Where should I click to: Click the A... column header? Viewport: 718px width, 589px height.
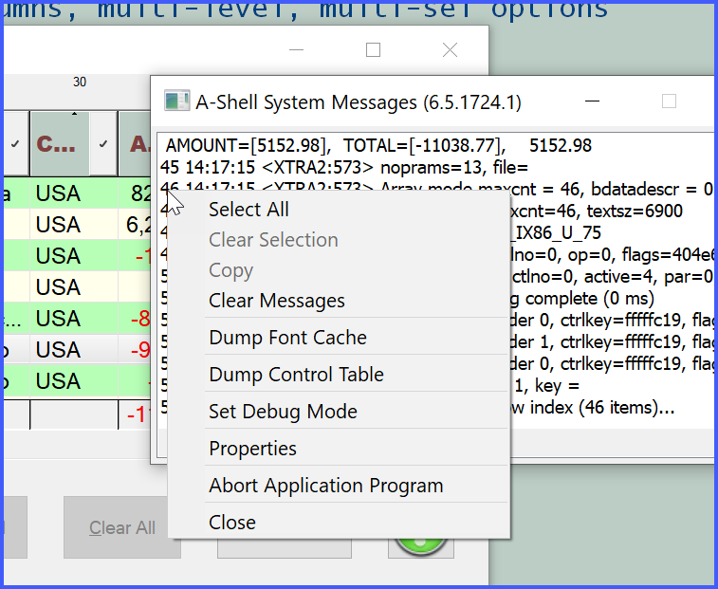[138, 144]
